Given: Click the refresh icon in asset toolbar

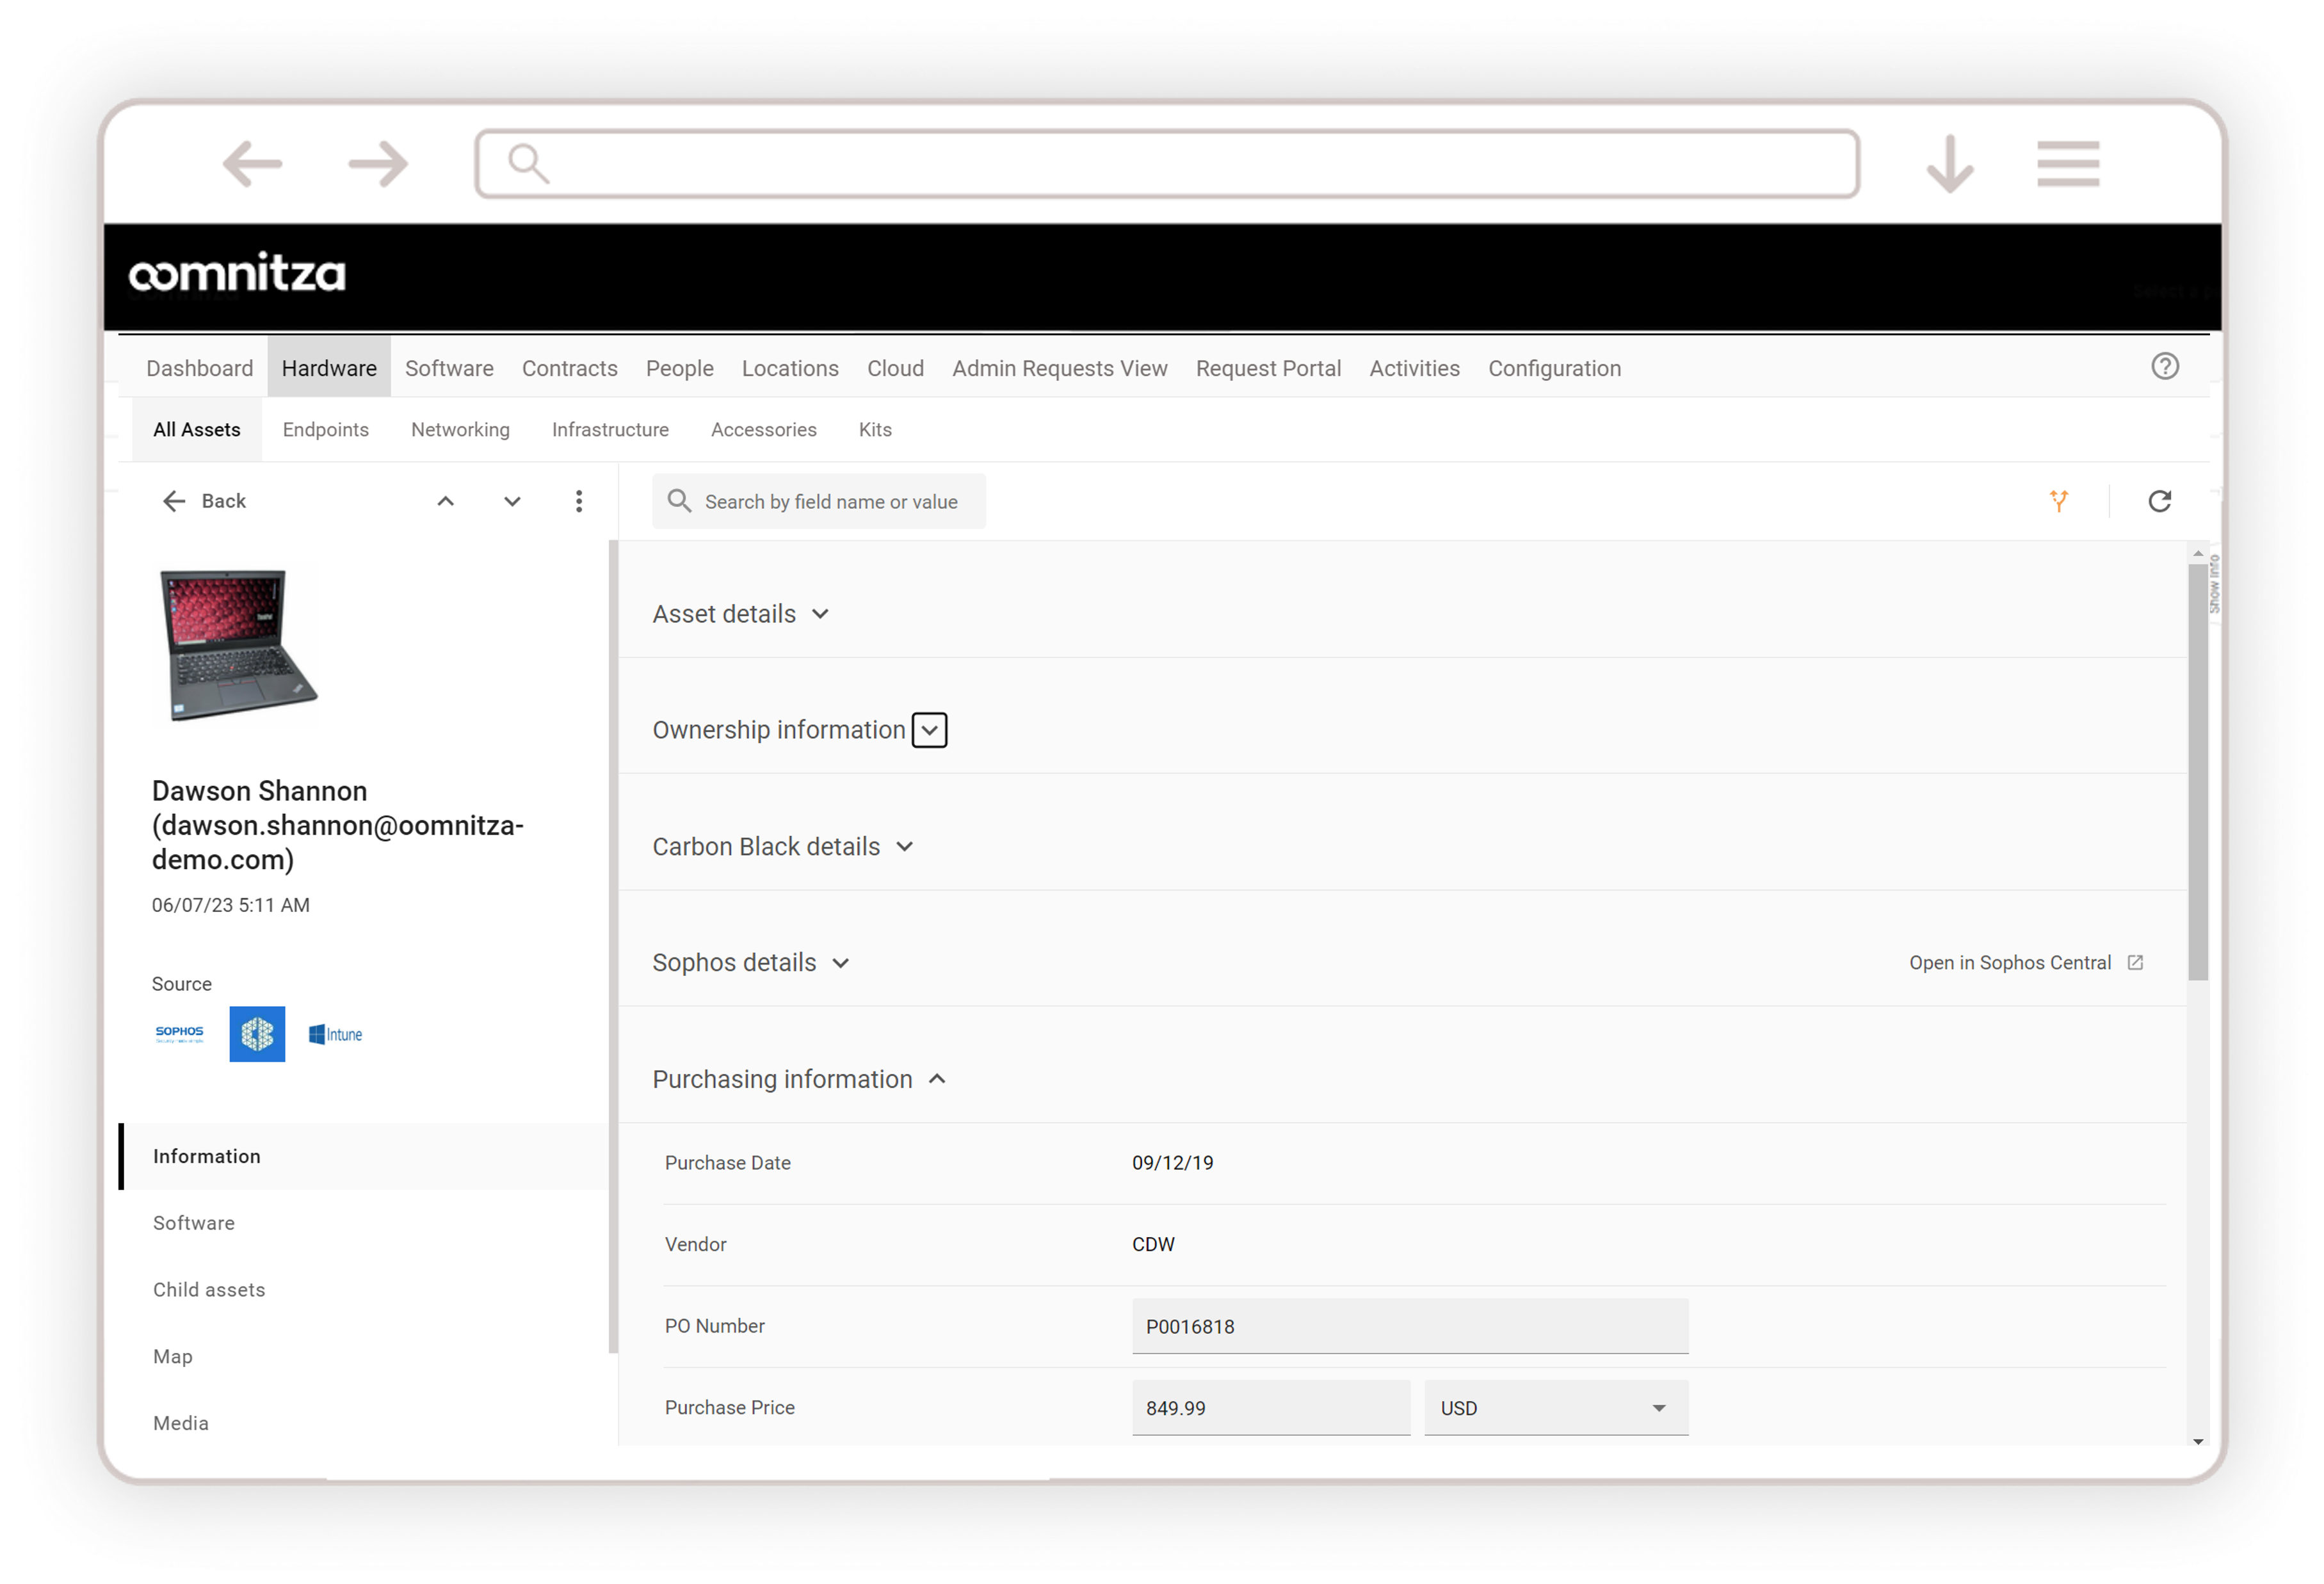Looking at the screenshot, I should pyautogui.click(x=2159, y=500).
